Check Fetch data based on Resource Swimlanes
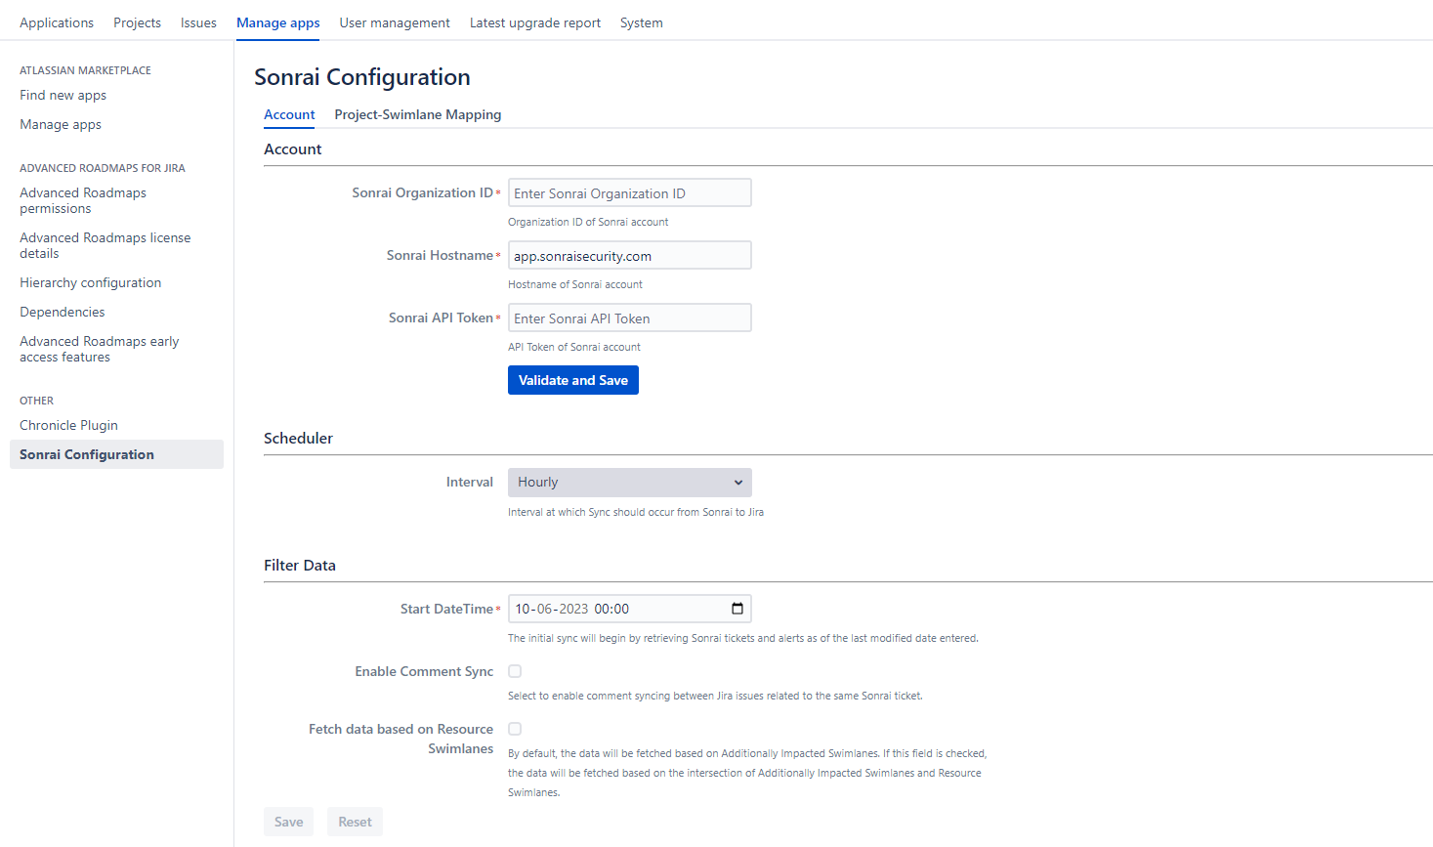Image resolution: width=1433 pixels, height=847 pixels. pyautogui.click(x=515, y=729)
